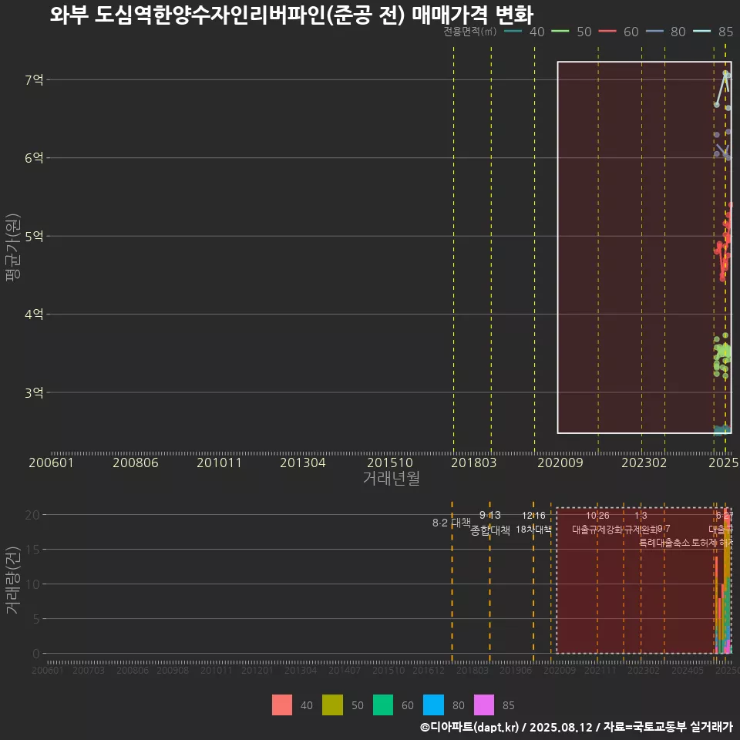
Task: Click 201011 on the price chart x-axis
Action: pyautogui.click(x=219, y=462)
